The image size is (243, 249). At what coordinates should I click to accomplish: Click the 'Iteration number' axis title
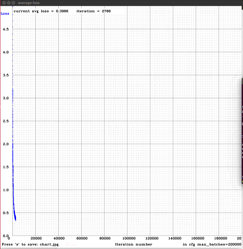[x=134, y=244]
